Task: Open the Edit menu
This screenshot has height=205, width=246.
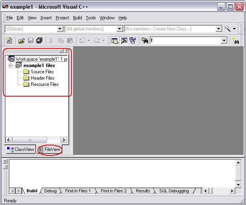Action: pyautogui.click(x=20, y=18)
